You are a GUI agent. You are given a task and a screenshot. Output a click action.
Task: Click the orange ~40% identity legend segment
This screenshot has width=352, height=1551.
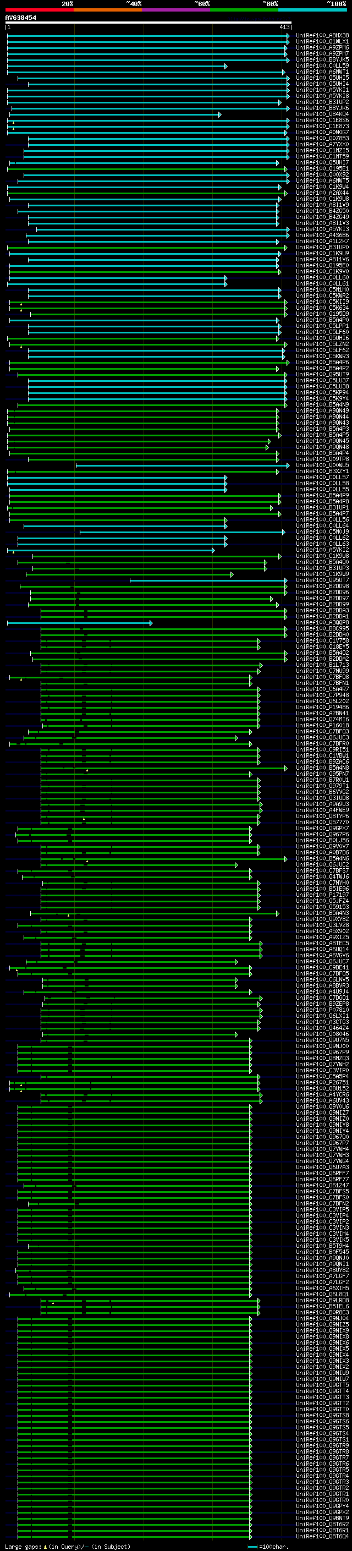[x=108, y=10]
